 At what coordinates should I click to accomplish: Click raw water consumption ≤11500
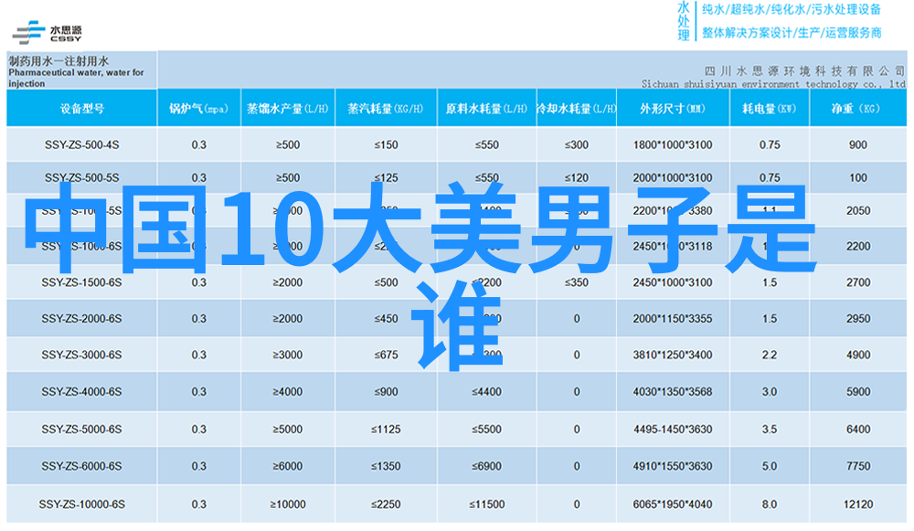(x=487, y=504)
